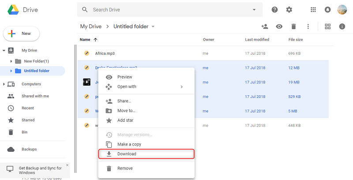Focus the Search Drive field
Viewport: 353px width, 180px height.
(x=170, y=10)
